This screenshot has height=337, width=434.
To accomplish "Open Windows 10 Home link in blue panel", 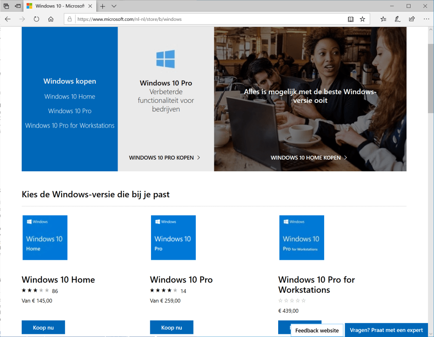I will pos(70,97).
